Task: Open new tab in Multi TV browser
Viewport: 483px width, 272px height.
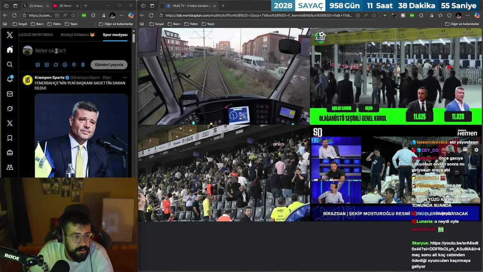Action: tap(223, 6)
